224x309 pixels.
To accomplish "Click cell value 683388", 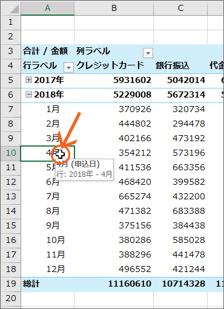I will (189, 211).
